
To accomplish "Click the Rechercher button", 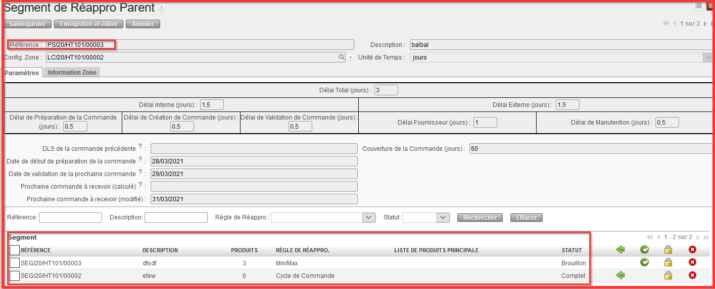I will [x=480, y=218].
